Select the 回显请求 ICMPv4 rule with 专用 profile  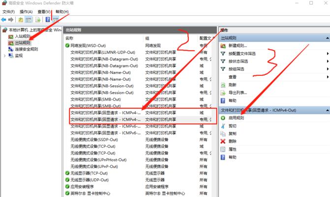(x=105, y=120)
